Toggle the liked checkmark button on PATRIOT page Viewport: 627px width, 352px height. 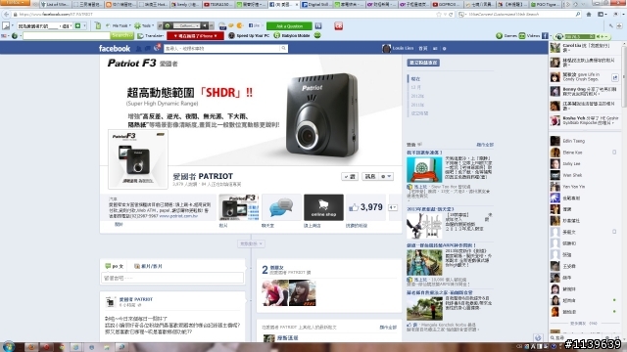pos(350,176)
